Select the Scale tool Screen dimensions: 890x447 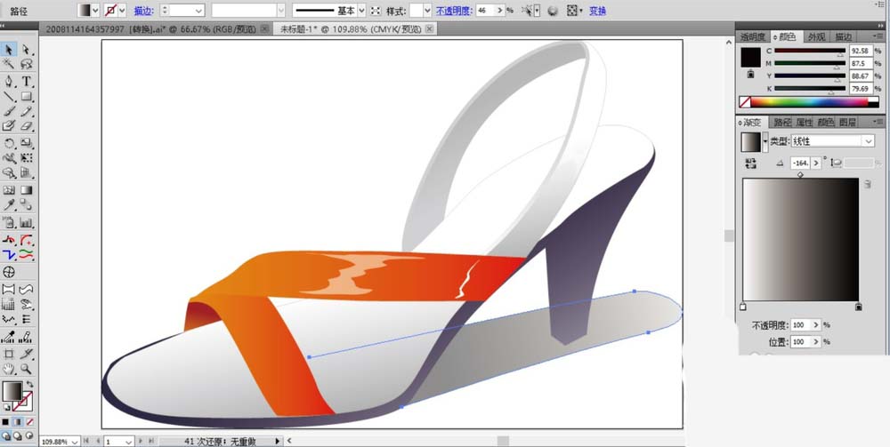coord(26,143)
